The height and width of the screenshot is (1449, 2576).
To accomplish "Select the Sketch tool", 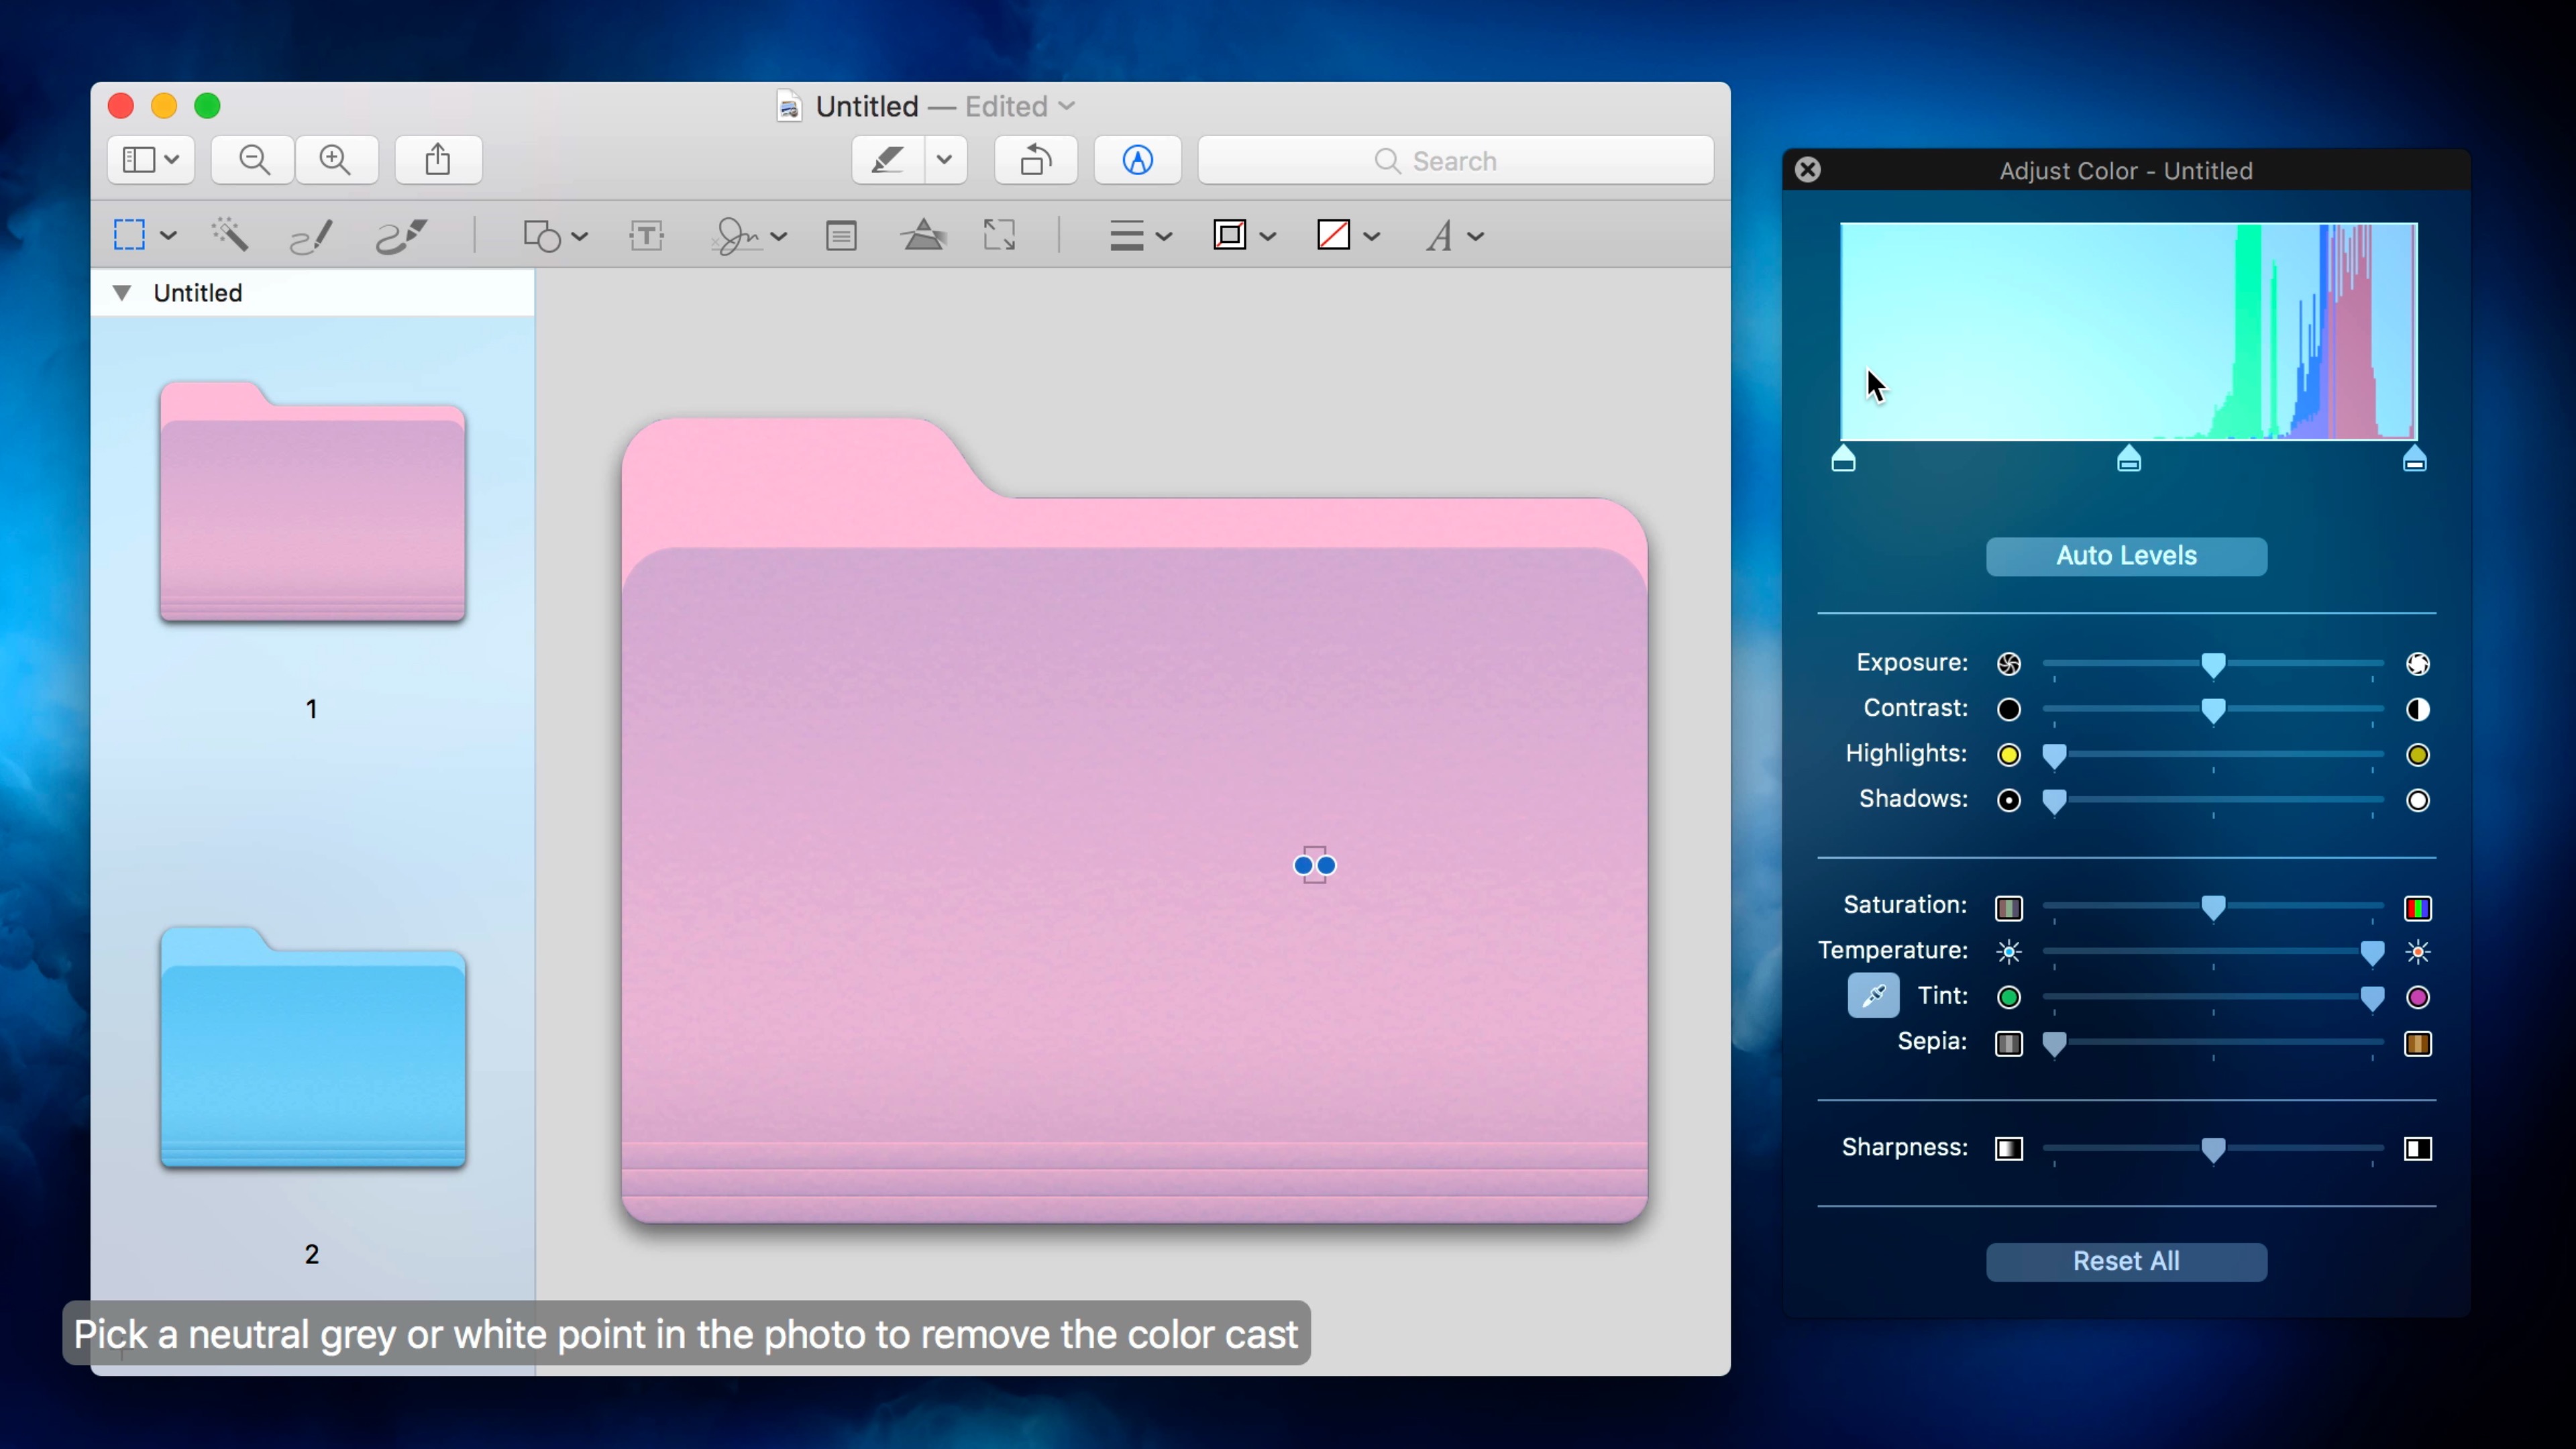I will 310,235.
